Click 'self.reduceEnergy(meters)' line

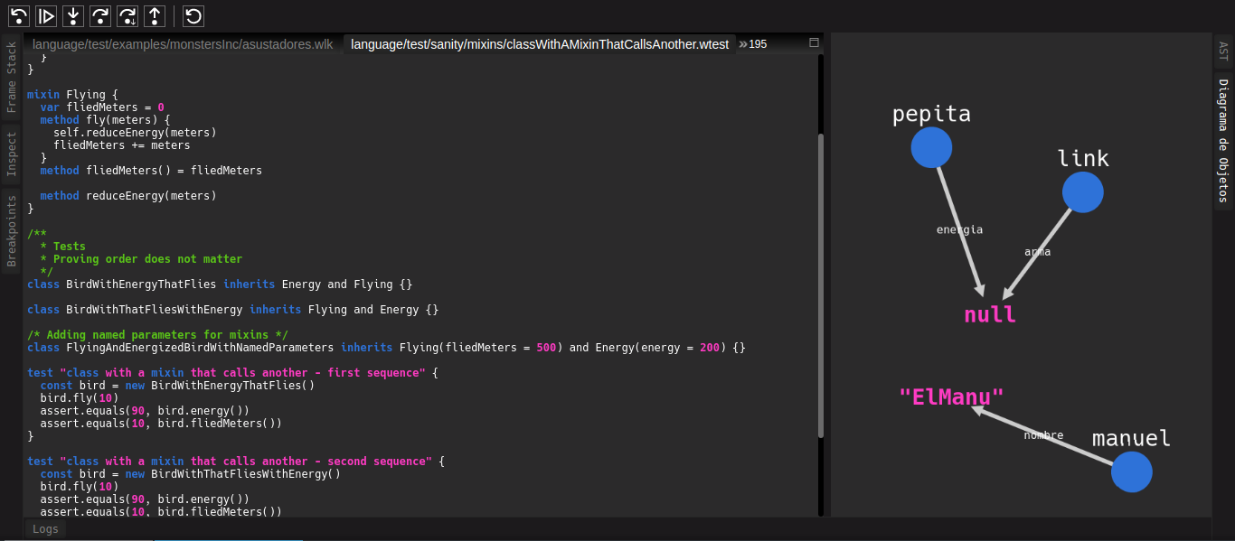[135, 132]
